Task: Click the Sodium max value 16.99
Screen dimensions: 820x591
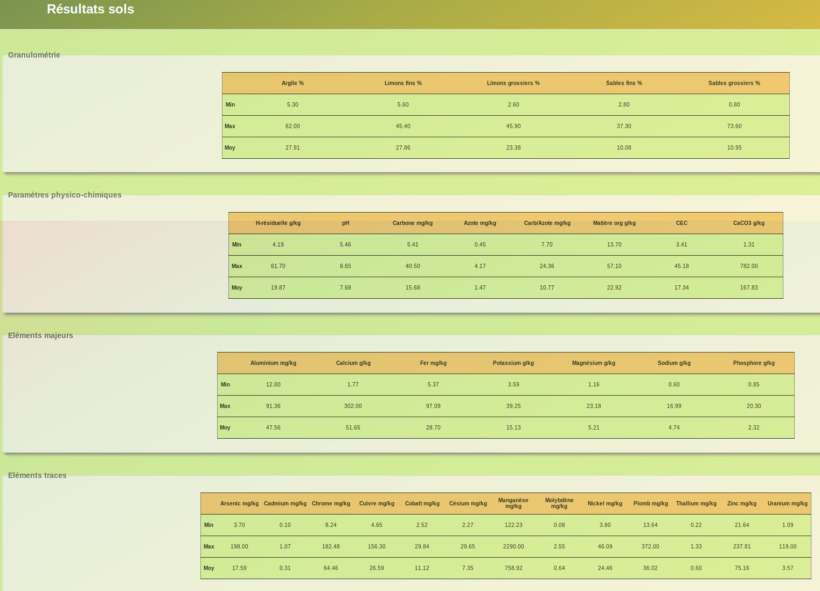Action: [x=674, y=406]
